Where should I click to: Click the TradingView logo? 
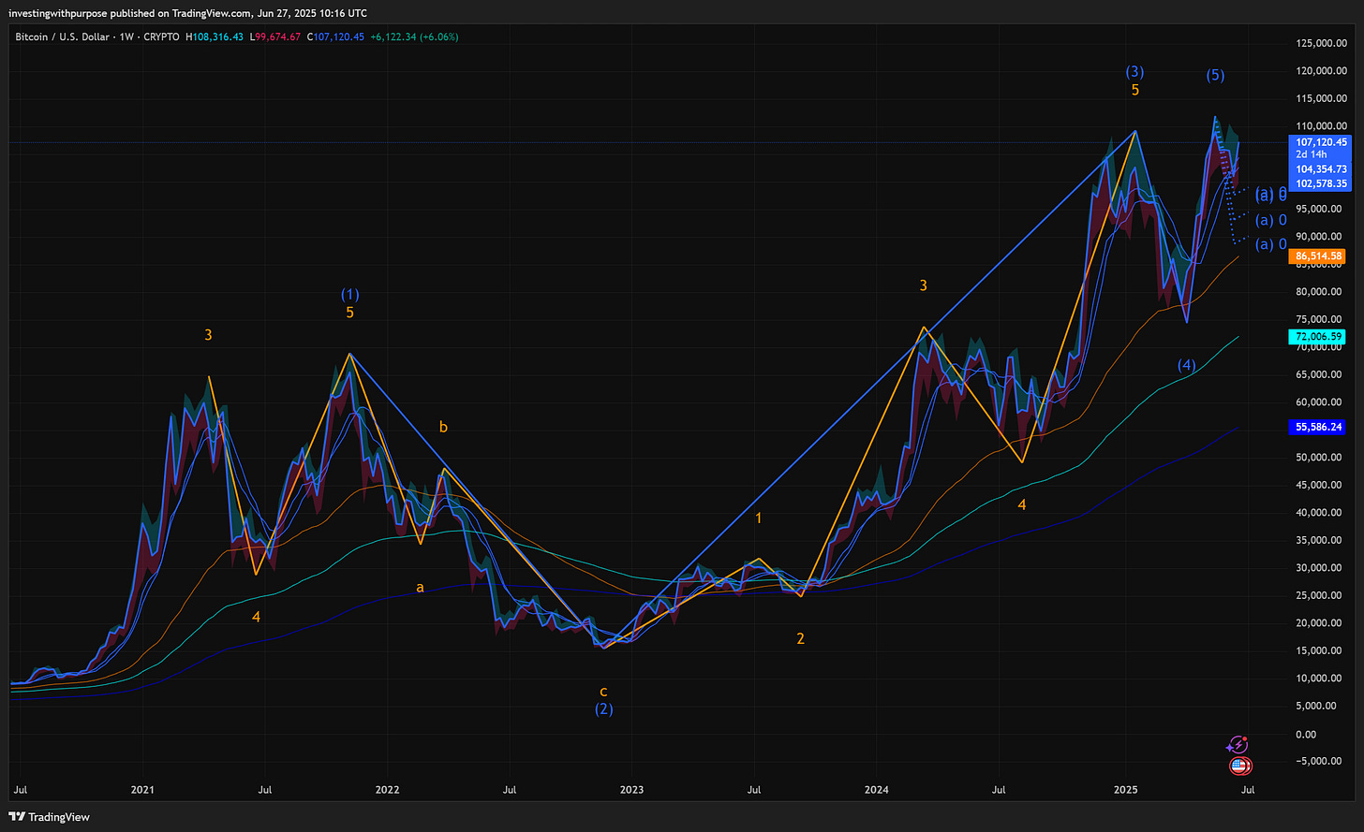tap(50, 817)
